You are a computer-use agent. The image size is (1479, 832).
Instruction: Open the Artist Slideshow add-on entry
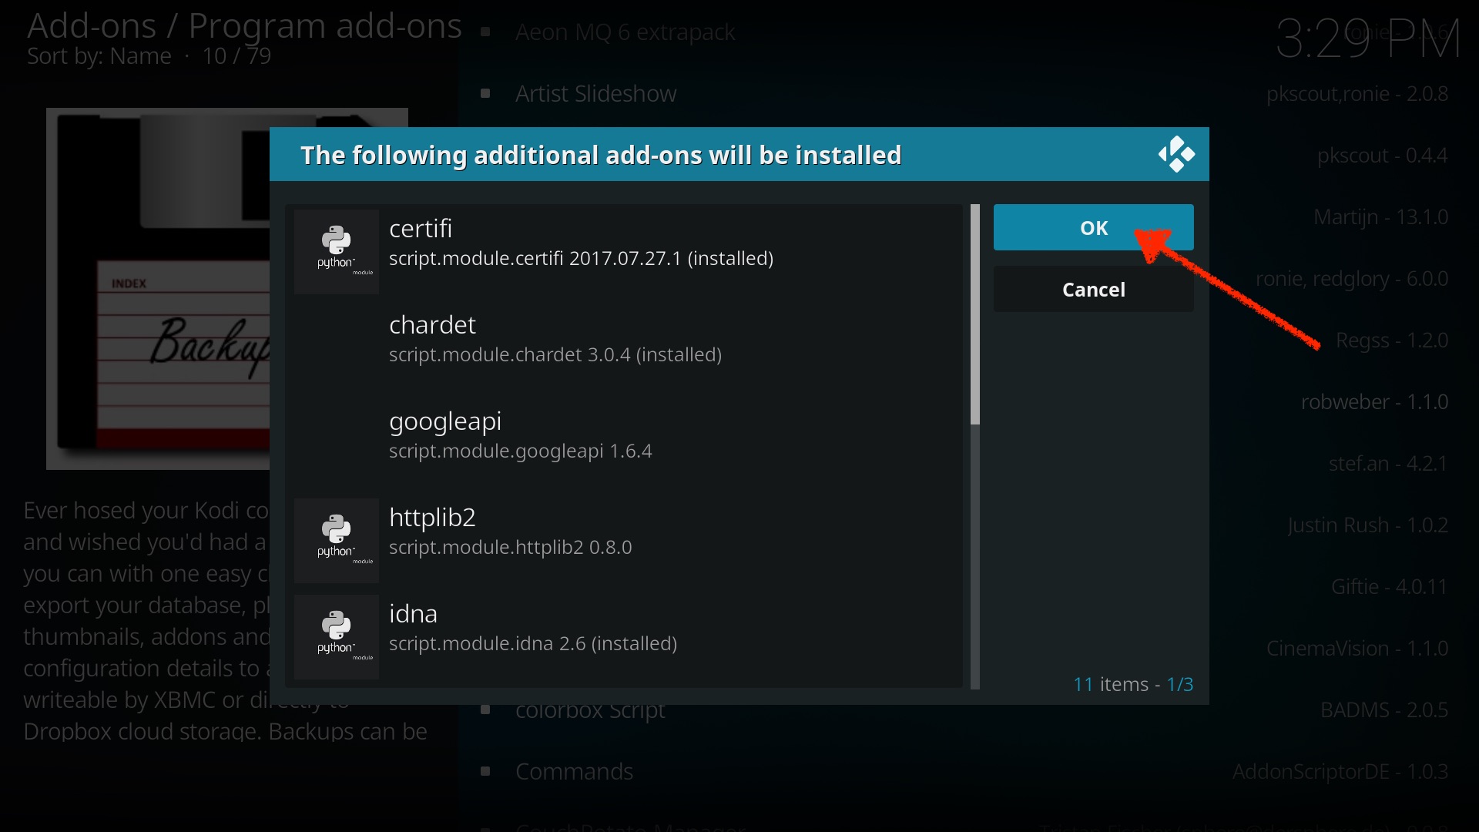point(595,94)
